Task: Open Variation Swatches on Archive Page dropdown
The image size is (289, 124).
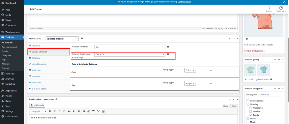Action: click(x=129, y=54)
